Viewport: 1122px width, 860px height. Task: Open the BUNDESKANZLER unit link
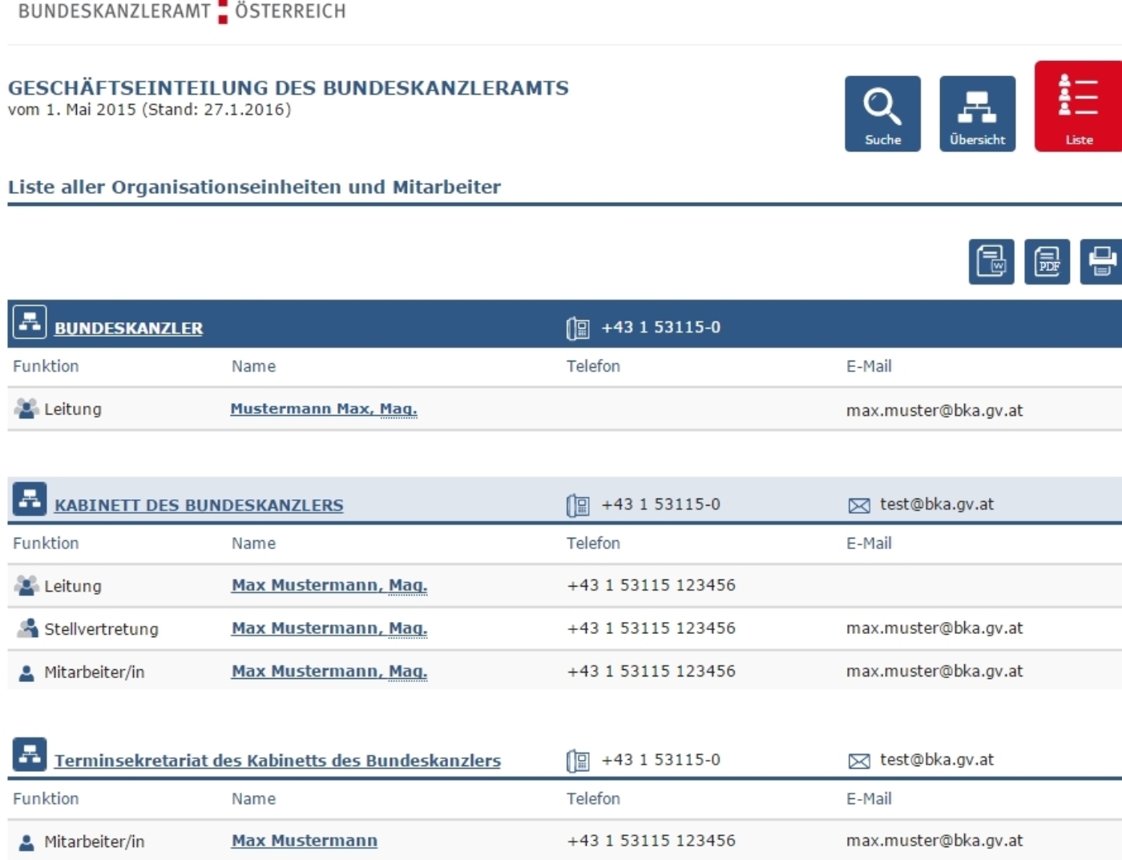point(128,328)
